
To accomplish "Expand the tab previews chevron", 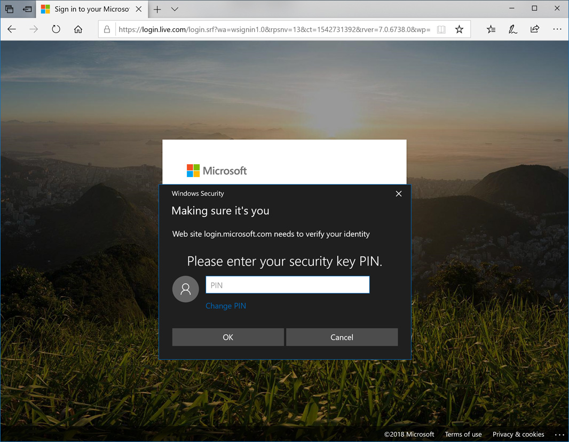I will 175,9.
